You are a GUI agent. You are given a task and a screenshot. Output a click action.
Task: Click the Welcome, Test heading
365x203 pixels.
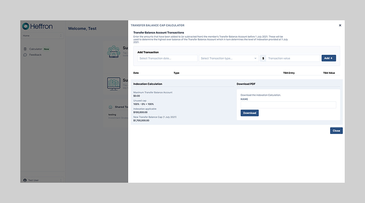pos(82,29)
